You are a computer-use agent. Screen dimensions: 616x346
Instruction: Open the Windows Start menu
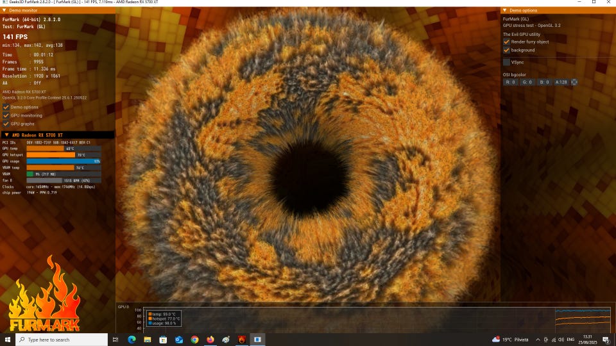pos(8,340)
